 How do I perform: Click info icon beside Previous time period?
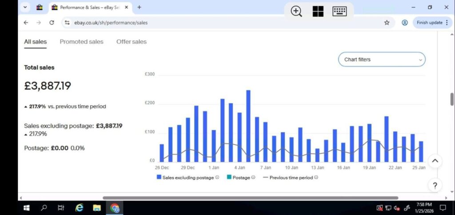click(316, 178)
